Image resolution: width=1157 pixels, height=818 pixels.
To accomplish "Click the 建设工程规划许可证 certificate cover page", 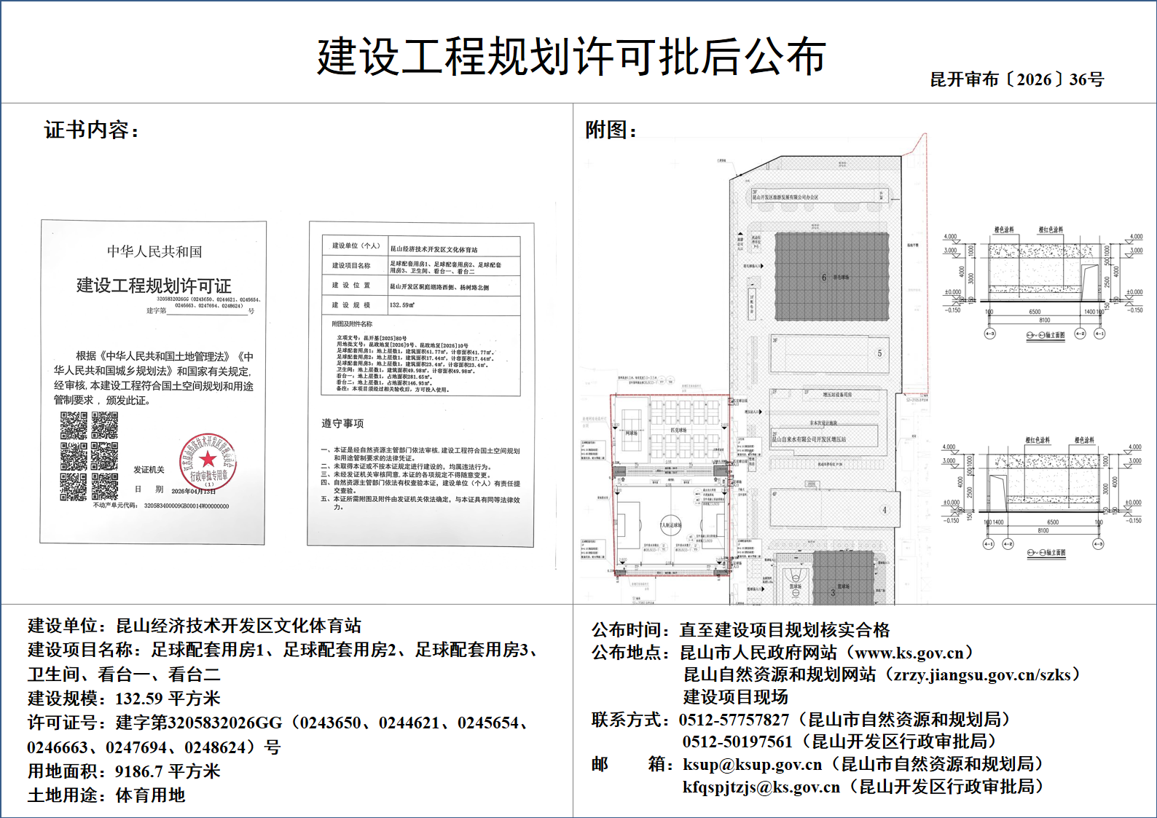I will [x=153, y=382].
